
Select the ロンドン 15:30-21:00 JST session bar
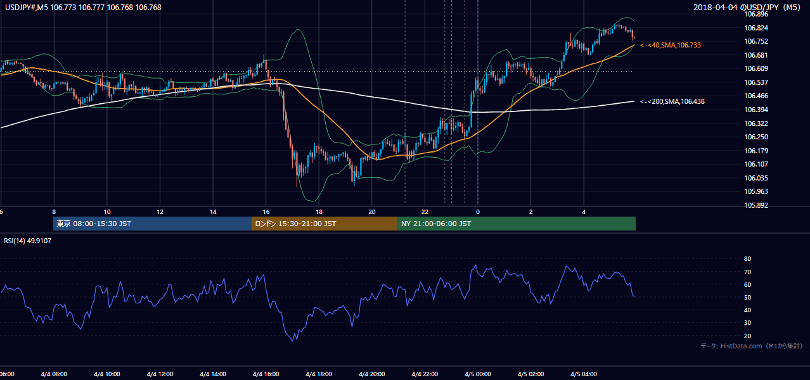pyautogui.click(x=325, y=224)
